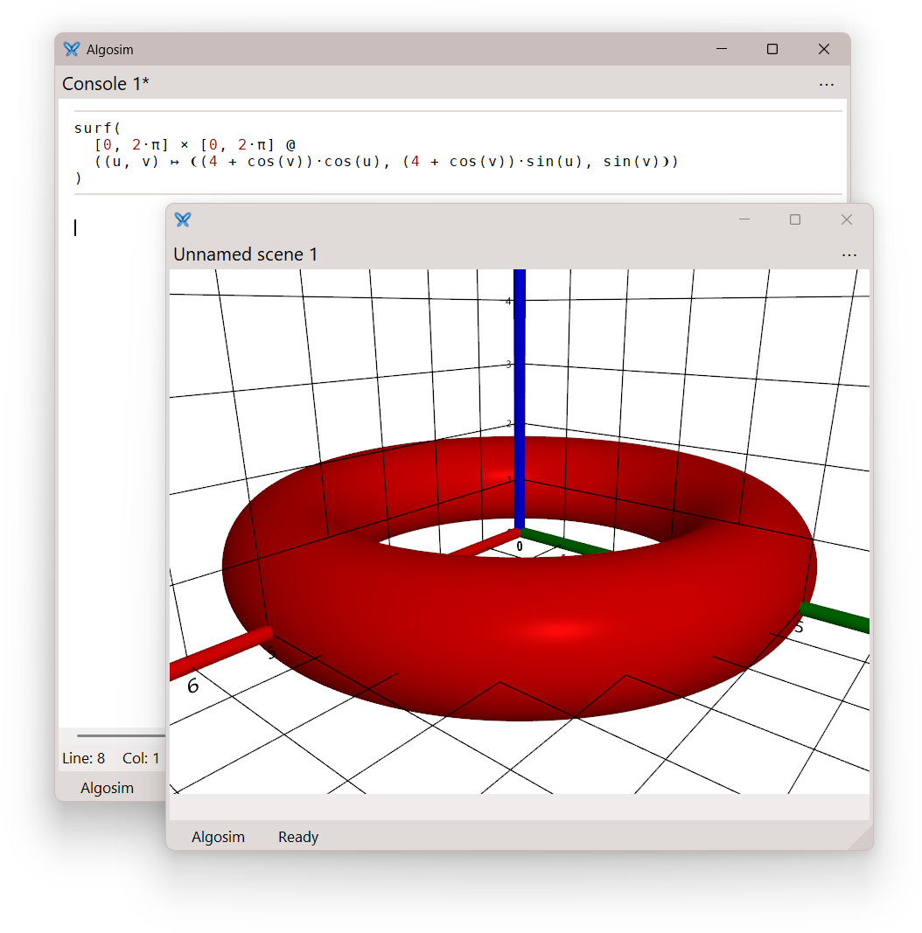Maximize the scene window
The height and width of the screenshot is (933, 922).
[x=795, y=219]
